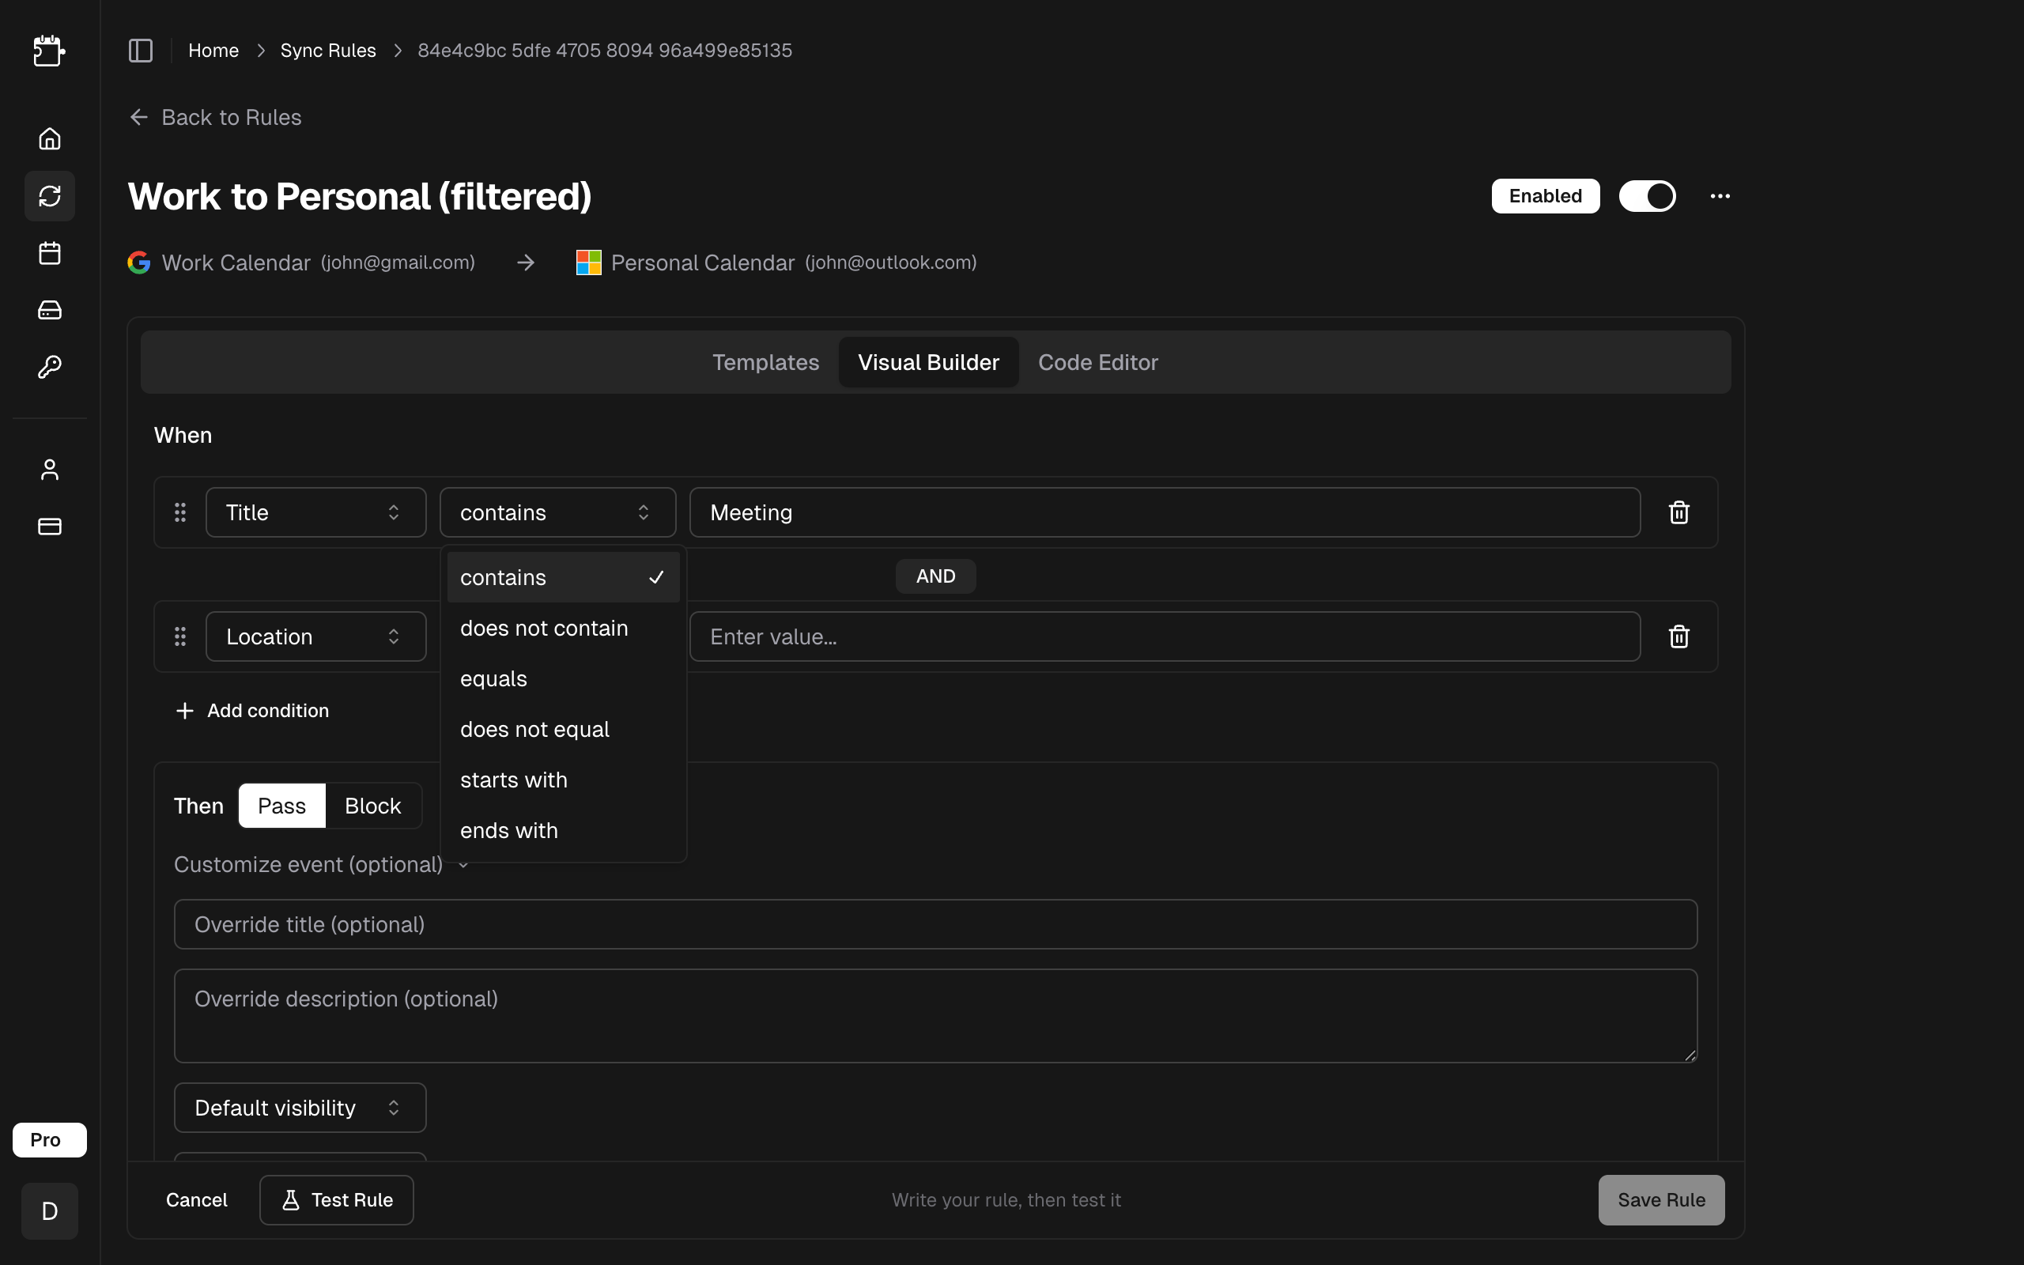Delete the Location condition with trash icon
This screenshot has height=1265, width=2024.
pyautogui.click(x=1678, y=636)
